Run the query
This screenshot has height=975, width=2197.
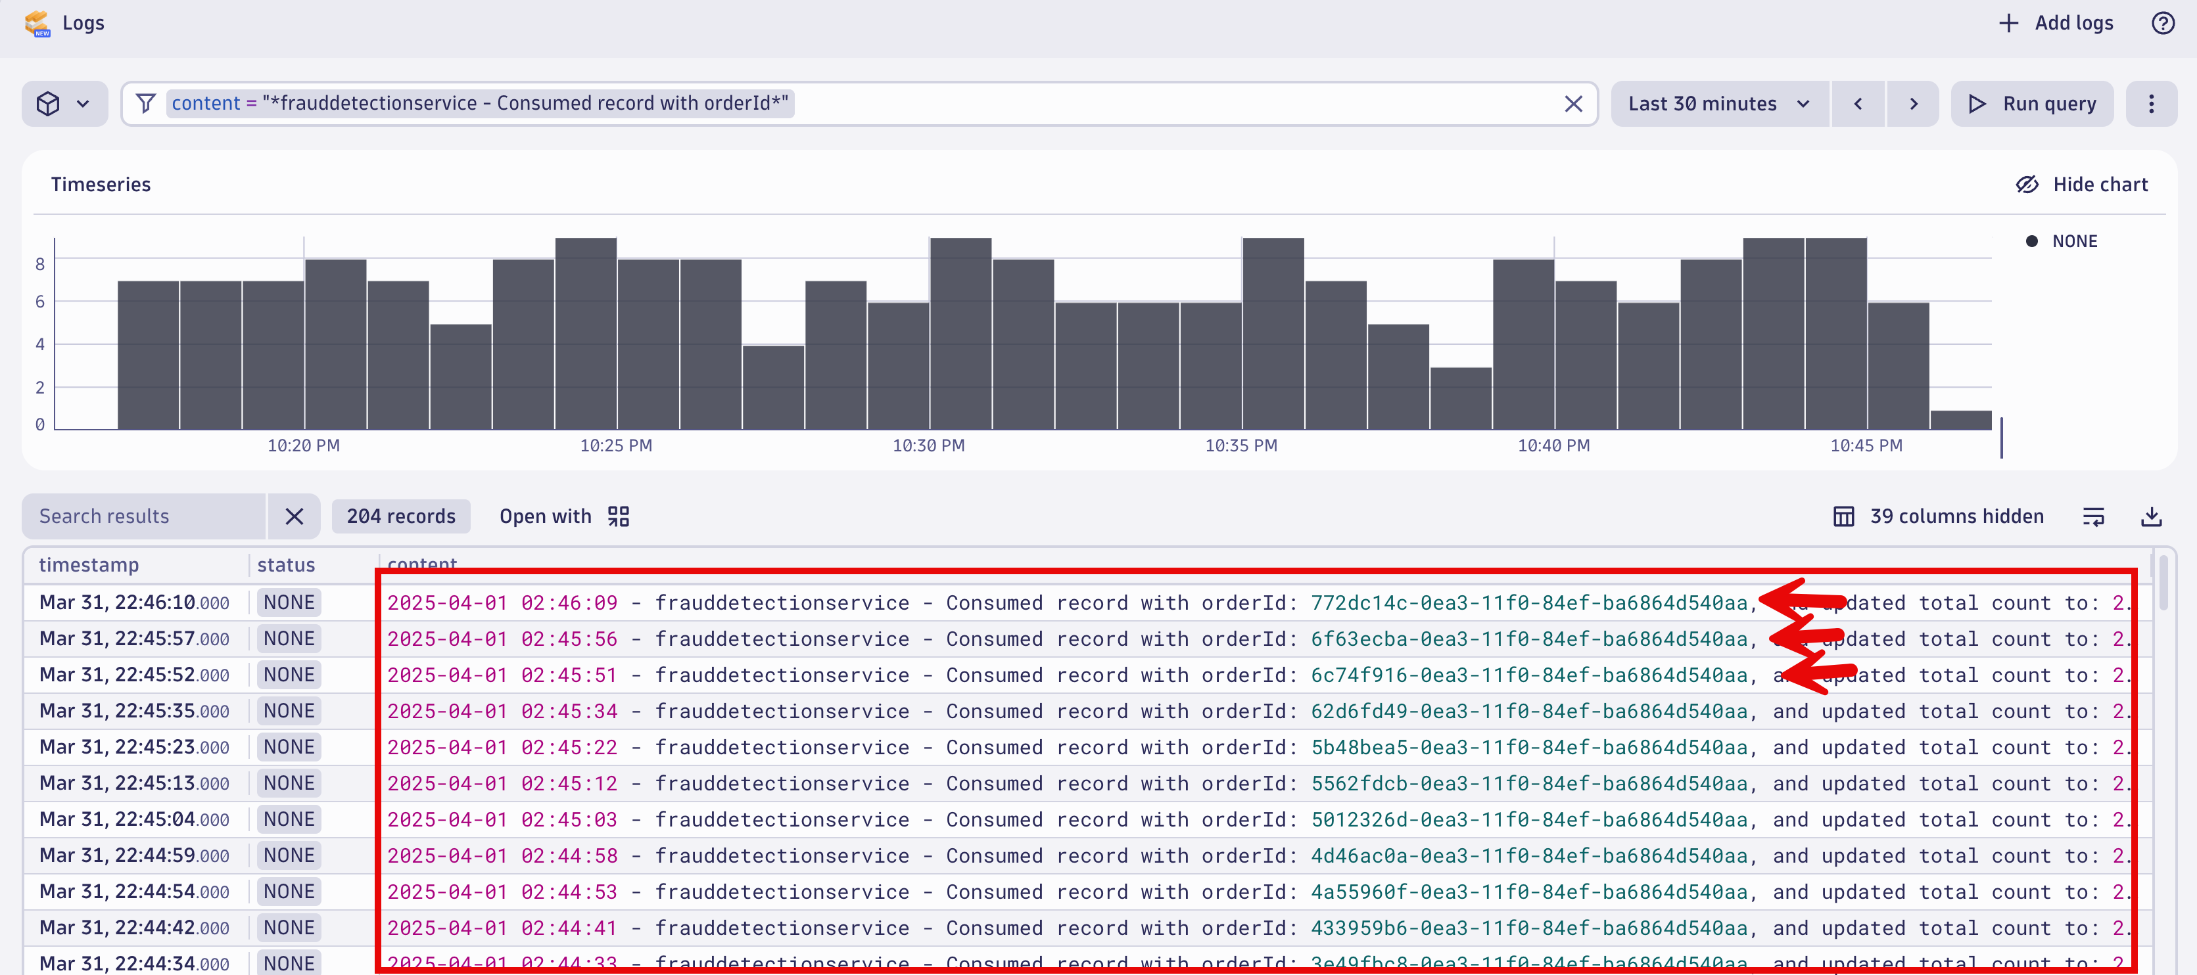[x=2031, y=103]
